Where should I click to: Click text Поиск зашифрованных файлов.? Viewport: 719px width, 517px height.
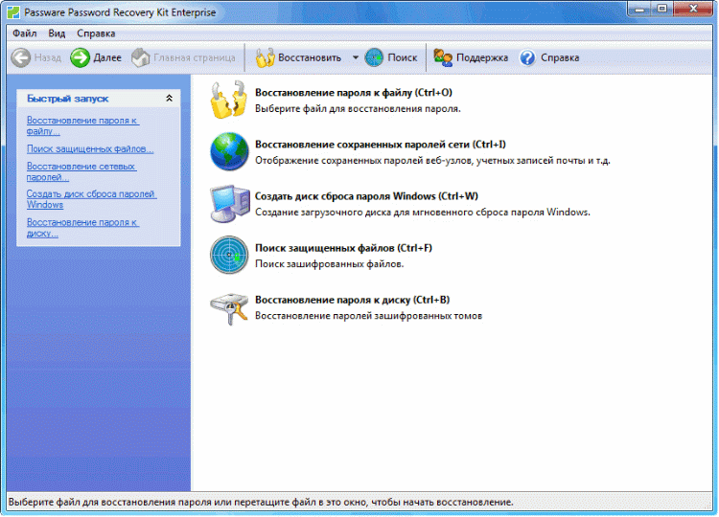(x=329, y=264)
